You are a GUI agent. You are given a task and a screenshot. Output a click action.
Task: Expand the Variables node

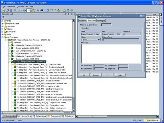(x=9, y=43)
